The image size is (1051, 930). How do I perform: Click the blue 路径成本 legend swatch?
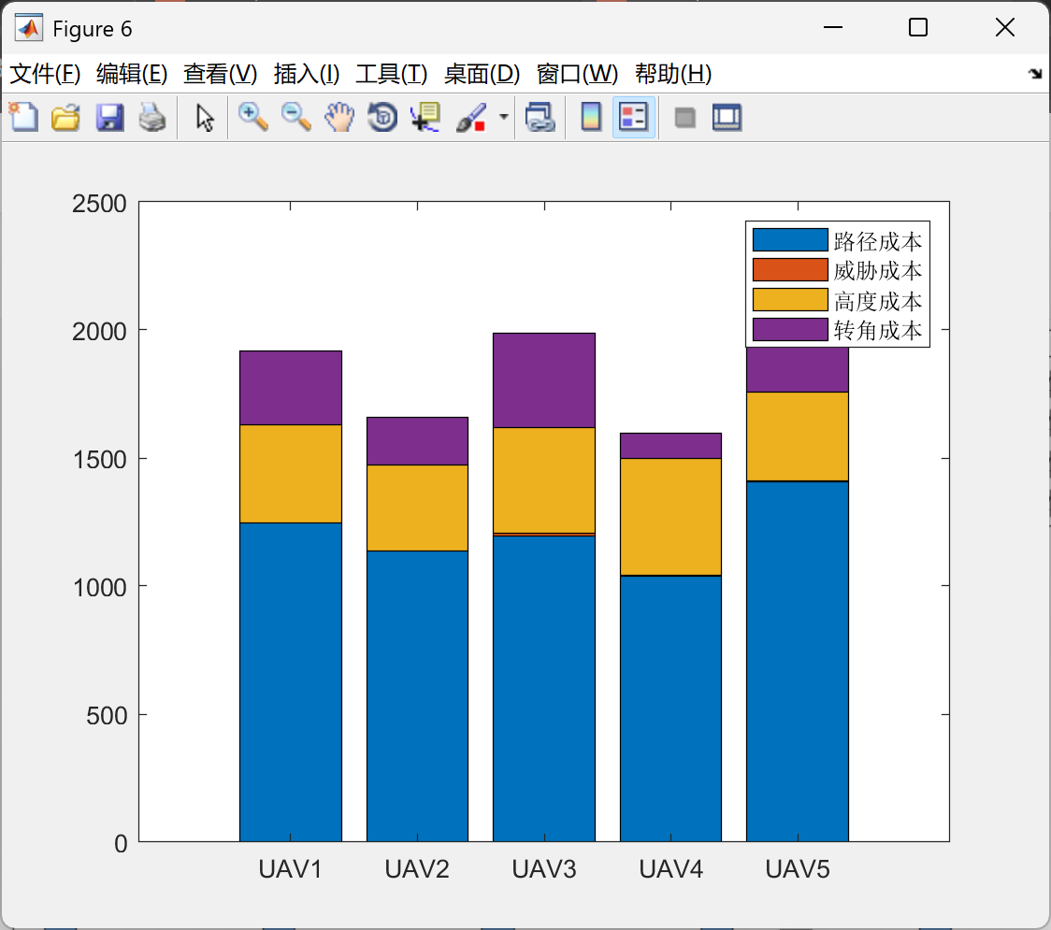click(x=790, y=240)
